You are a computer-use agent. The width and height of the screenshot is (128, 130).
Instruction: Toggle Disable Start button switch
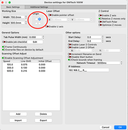tap(69, 57)
